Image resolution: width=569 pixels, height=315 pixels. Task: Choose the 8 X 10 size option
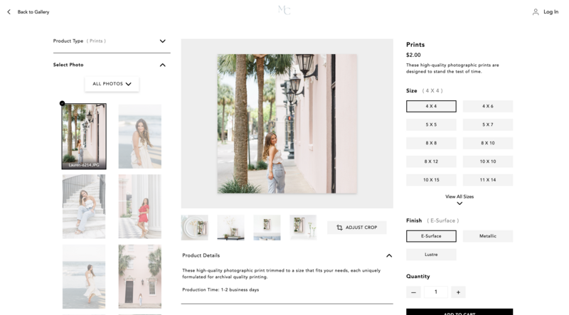pyautogui.click(x=487, y=143)
